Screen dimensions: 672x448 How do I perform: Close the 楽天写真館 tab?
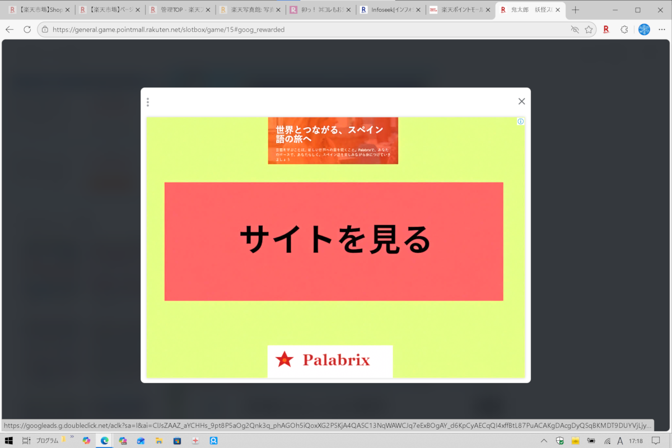278,10
